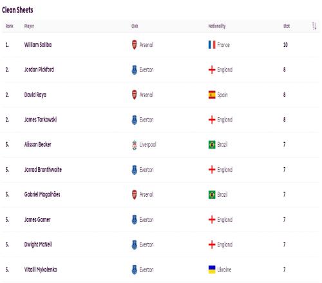The image size is (322, 283).
Task: Open Jordan Pickford player link
Action: pyautogui.click(x=39, y=69)
